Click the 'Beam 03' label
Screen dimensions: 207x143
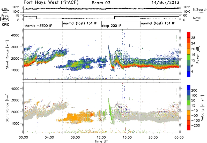click(x=101, y=3)
